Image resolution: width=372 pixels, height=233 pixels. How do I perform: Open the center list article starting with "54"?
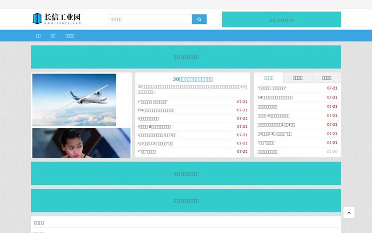tap(157, 110)
